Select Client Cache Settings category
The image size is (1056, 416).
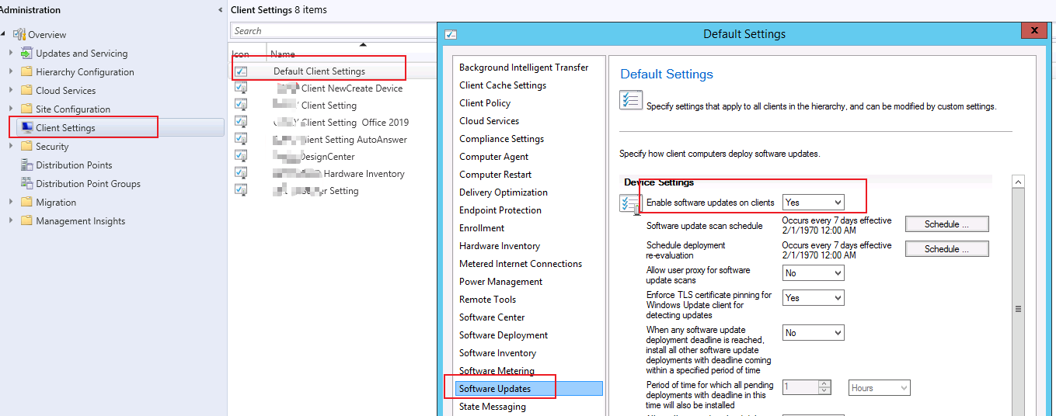[x=503, y=85]
